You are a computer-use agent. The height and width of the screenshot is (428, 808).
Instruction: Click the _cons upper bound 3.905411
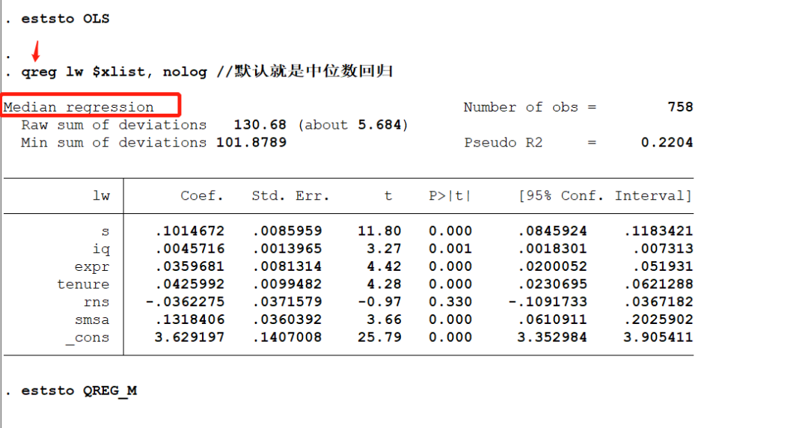[658, 337]
